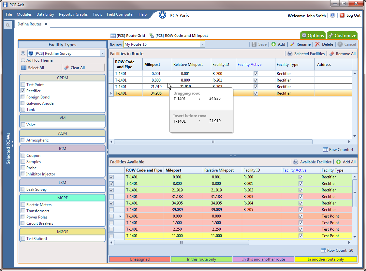Open the Tools menu
The image size is (366, 271).
[97, 14]
